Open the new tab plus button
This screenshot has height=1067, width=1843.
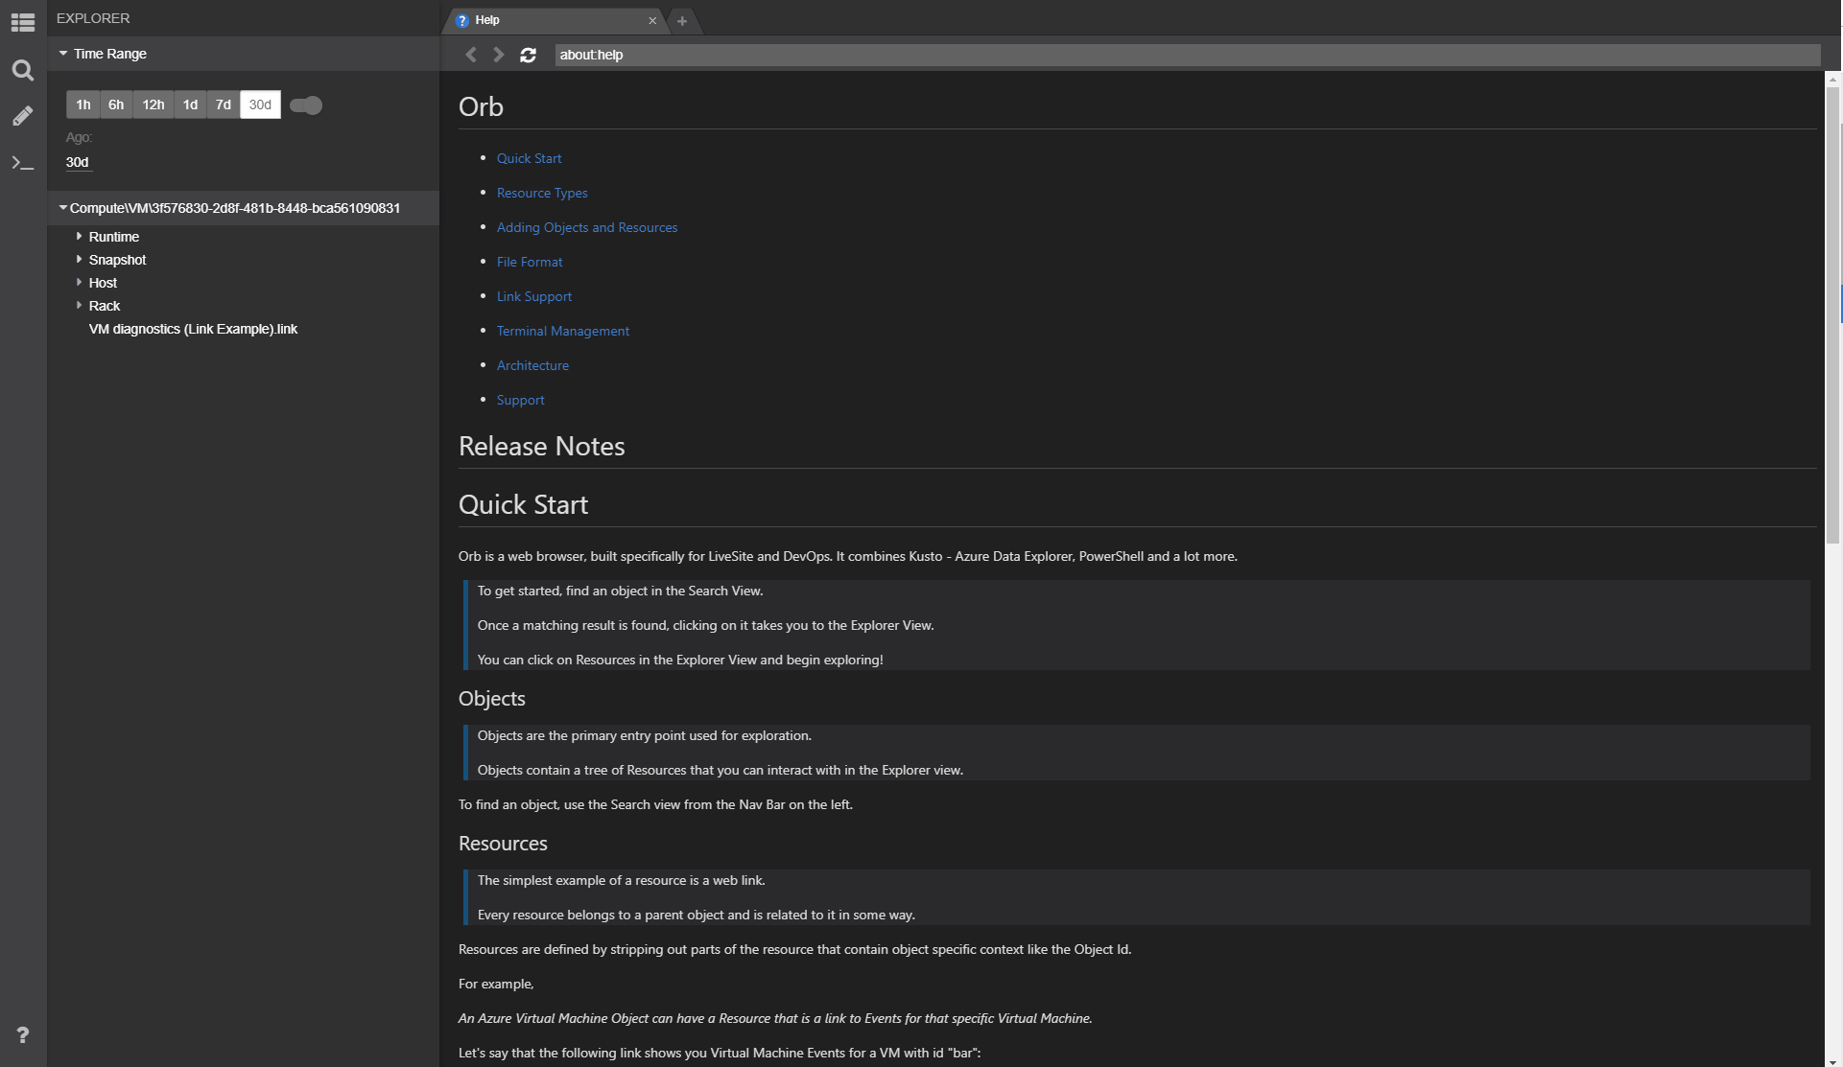681,20
